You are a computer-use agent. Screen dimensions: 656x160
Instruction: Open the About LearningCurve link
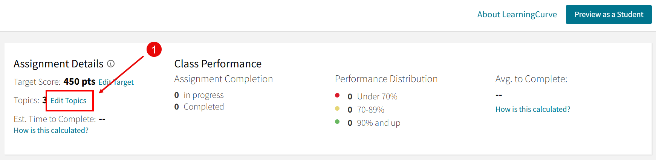(x=517, y=14)
